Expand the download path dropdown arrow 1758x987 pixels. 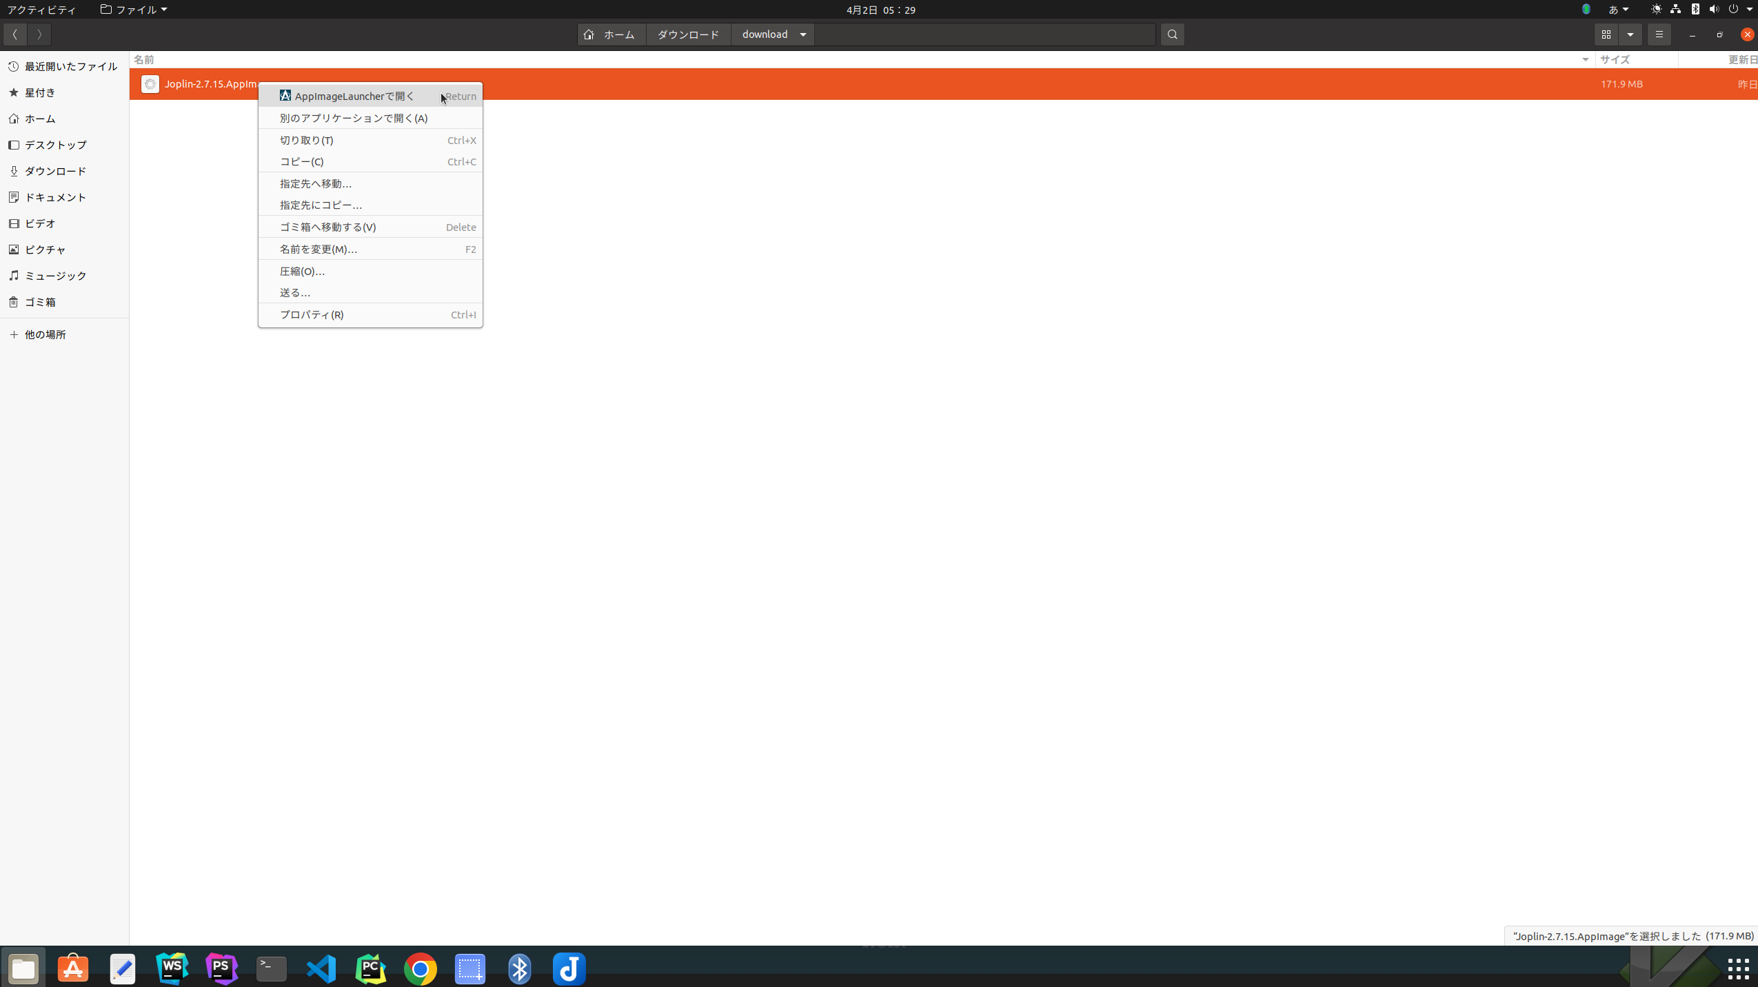pyautogui.click(x=803, y=34)
